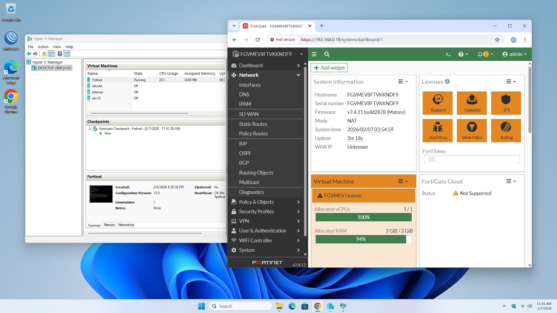Open the Google Chrome desktop shortcut

11,101
